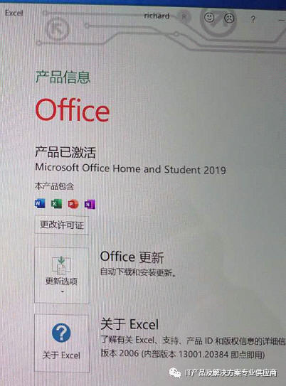Click the 更改许可证 button
The width and height of the screenshot is (286, 386).
point(62,225)
